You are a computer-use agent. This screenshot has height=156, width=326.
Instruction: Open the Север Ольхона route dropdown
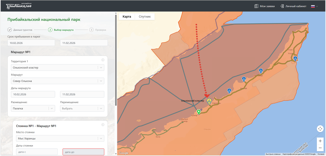[x=58, y=81]
